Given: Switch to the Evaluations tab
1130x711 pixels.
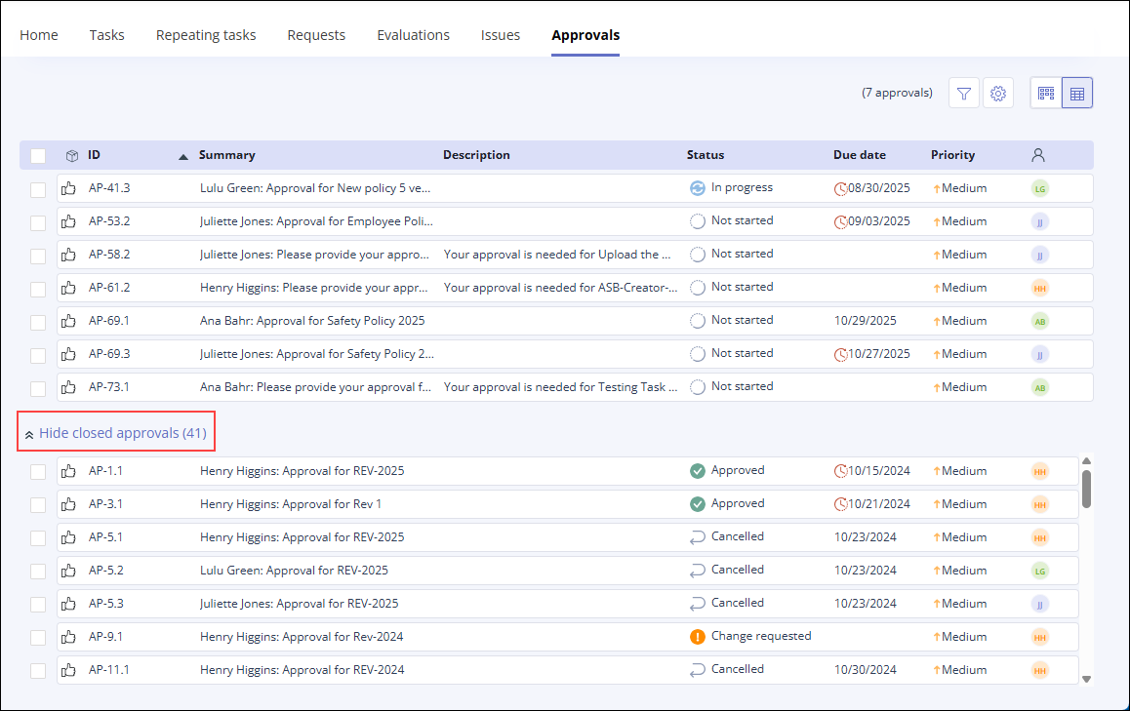Looking at the screenshot, I should [413, 34].
